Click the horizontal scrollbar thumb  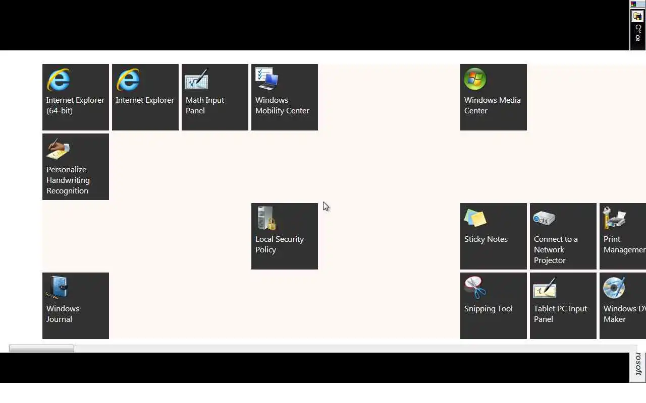click(41, 349)
